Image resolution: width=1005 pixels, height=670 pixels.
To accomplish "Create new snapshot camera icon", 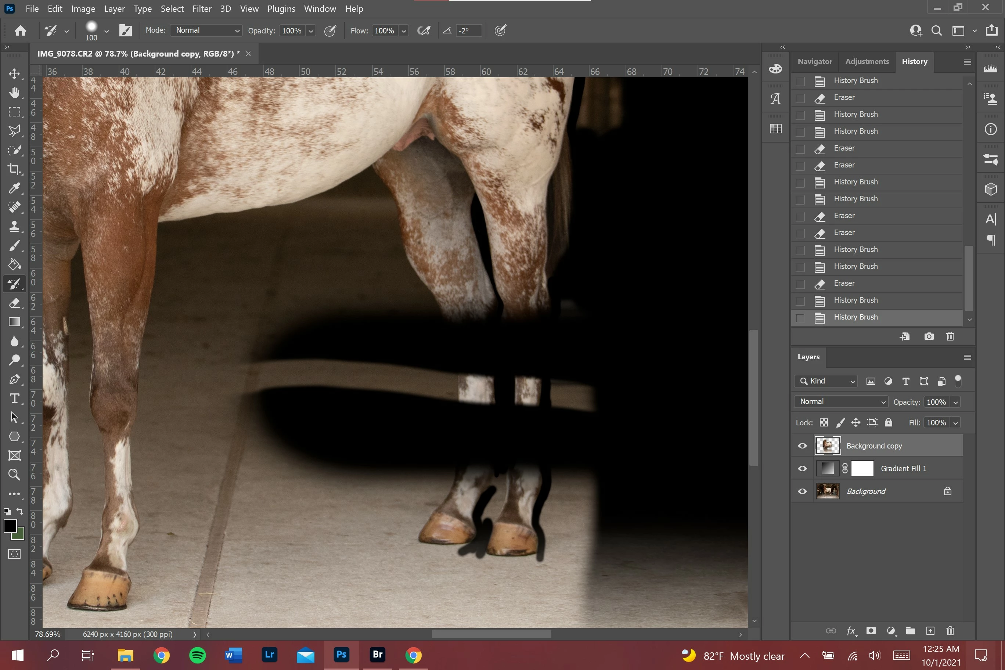I will (929, 336).
